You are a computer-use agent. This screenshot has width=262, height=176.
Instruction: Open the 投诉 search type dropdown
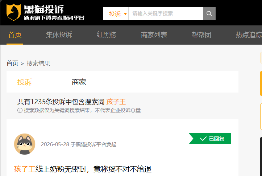[x=116, y=13]
